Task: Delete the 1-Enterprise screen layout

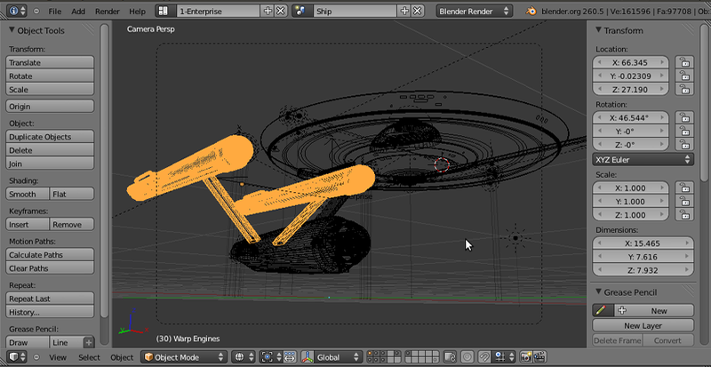Action: coord(281,11)
